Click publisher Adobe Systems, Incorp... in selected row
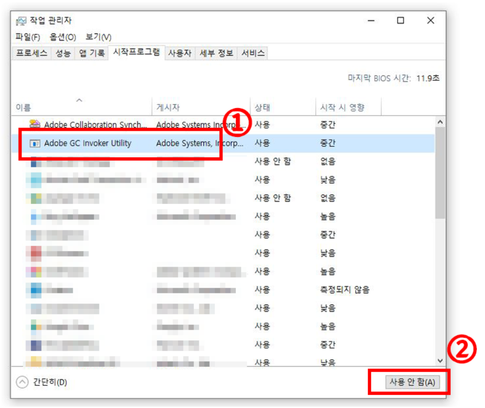The image size is (485, 408). [200, 143]
